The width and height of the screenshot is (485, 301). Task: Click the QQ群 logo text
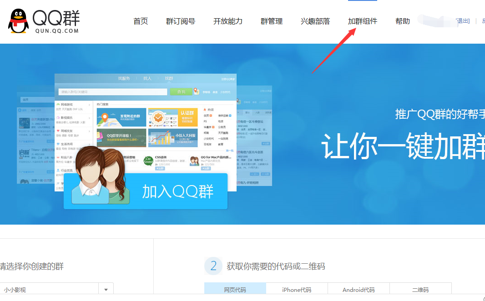tap(56, 18)
